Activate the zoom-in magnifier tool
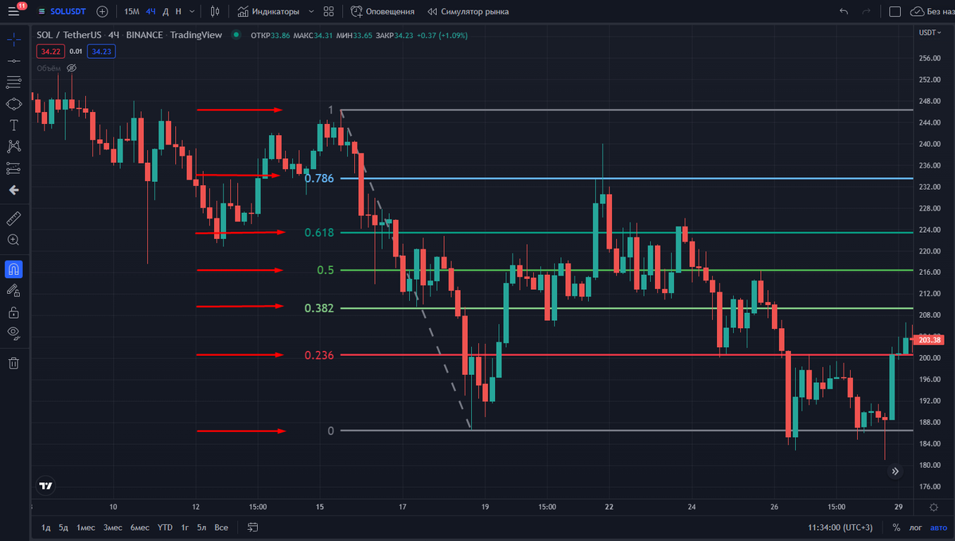This screenshot has height=541, width=955. click(x=13, y=239)
